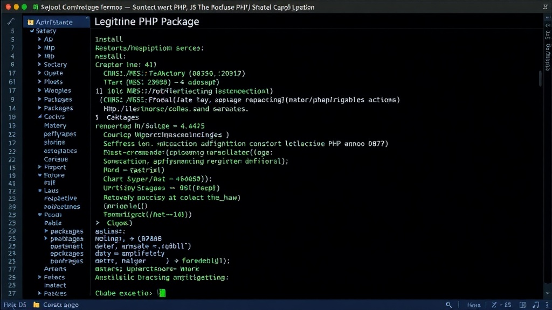Collapse the Laus tree node
Viewport: 552px width, 310px height.
pos(40,191)
